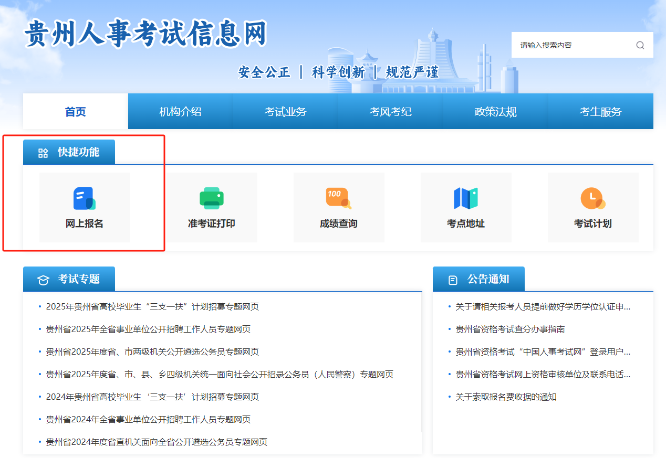Open the 贵州省资格考试查分办事指南 notice

point(510,329)
